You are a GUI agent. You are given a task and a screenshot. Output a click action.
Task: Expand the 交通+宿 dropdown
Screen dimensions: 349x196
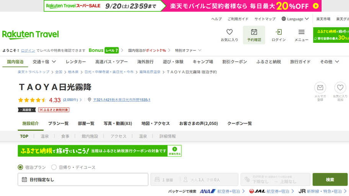[x=54, y=62]
